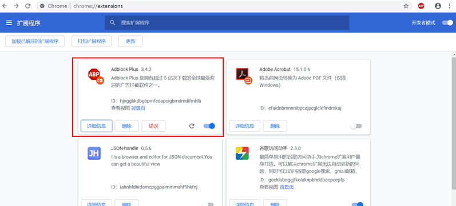Bookmark this page with the star icon
Viewport: 456px width, 206px height.
[x=406, y=6]
